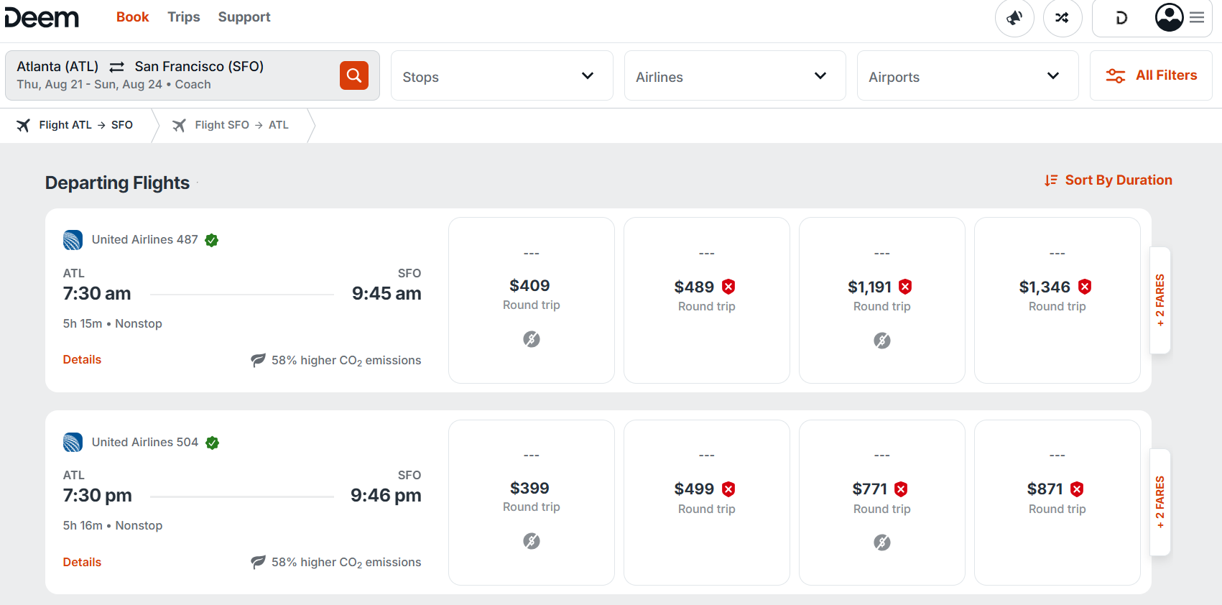
Task: Open the hamburger menu icon
Action: tap(1197, 18)
